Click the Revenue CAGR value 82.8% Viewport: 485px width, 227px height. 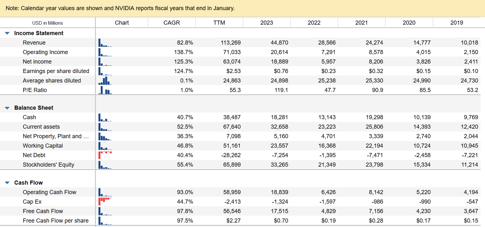tap(185, 43)
